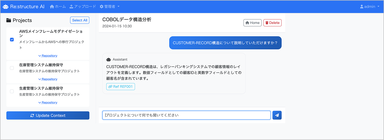Open the Ref REF001 reference link
Viewport: 384px width, 140px height.
[121, 87]
